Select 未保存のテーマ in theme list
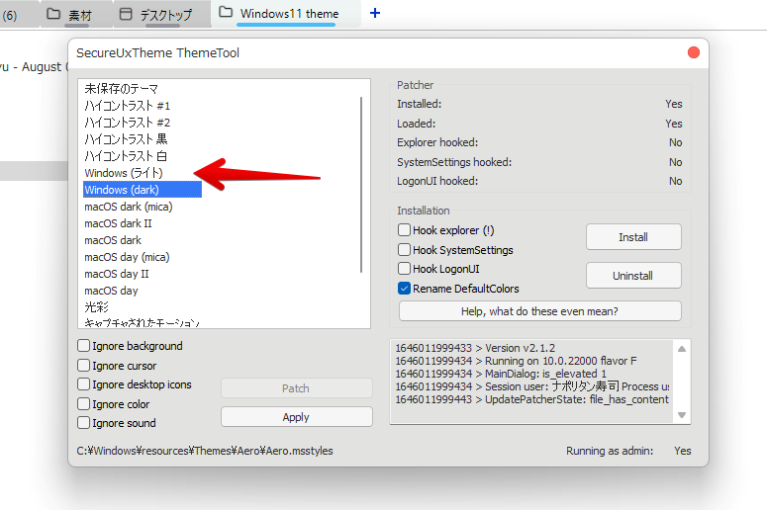Screen dimensions: 767x510 122,89
